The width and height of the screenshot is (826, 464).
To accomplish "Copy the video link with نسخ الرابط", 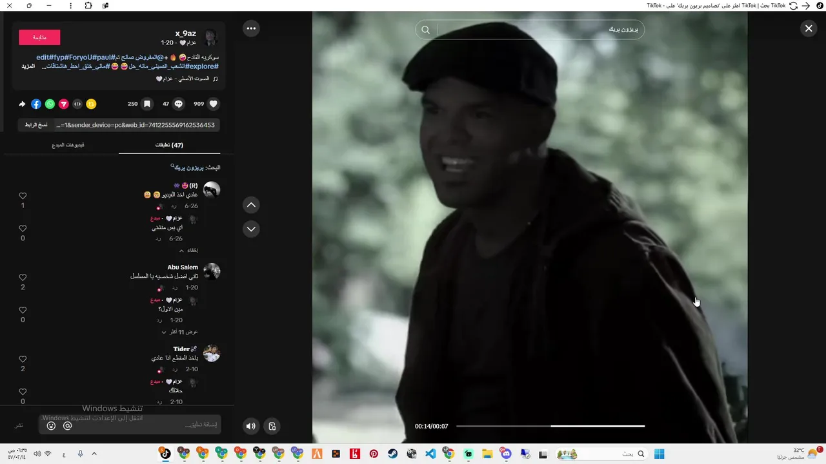I will tap(36, 125).
